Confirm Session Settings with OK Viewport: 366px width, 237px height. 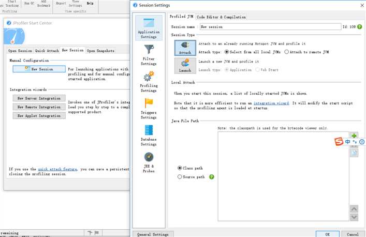click(x=328, y=234)
